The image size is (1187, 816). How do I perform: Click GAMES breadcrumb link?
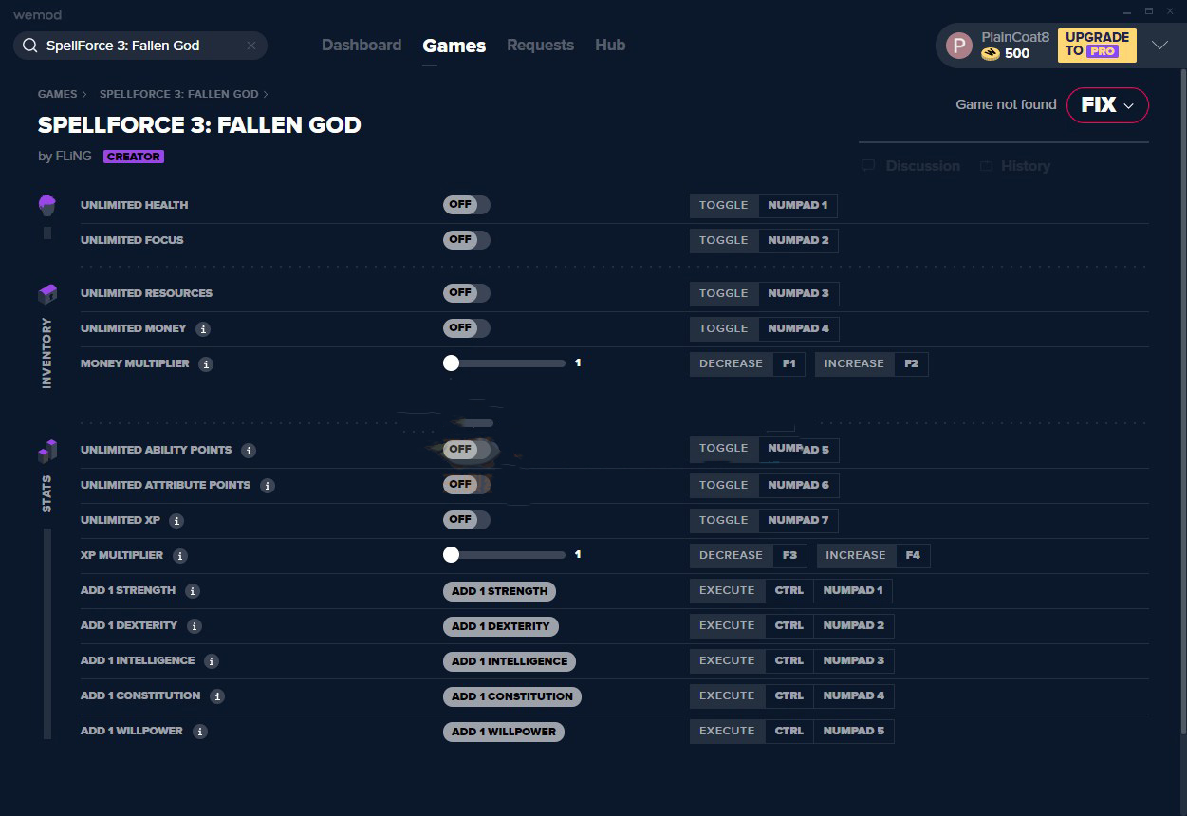tap(58, 95)
